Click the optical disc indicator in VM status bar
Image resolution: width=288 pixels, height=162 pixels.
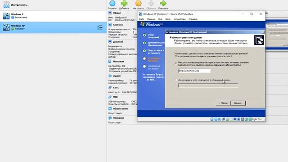(x=216, y=119)
